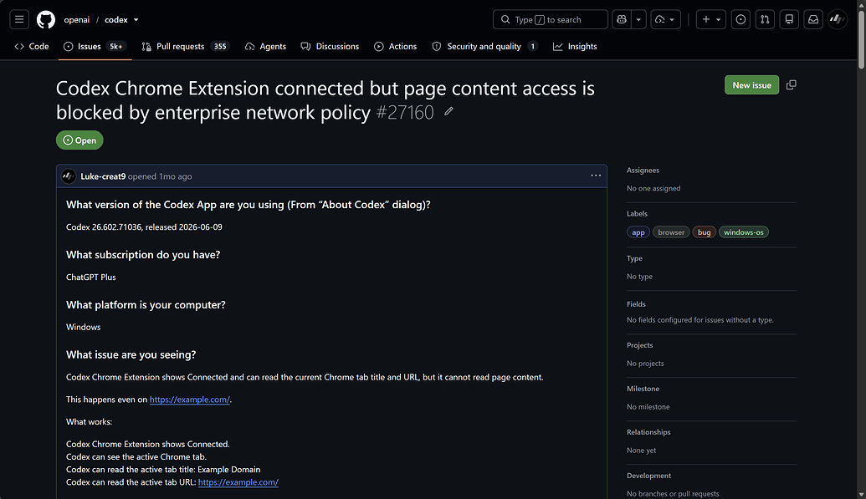Viewport: 866px width, 499px height.
Task: Select the 'browser' label chip
Action: click(671, 232)
